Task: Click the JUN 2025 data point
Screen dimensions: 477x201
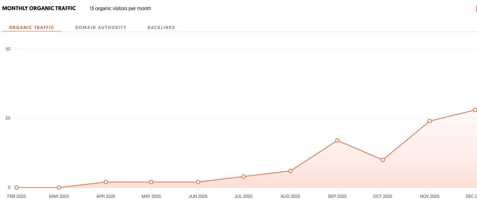Action: click(198, 182)
